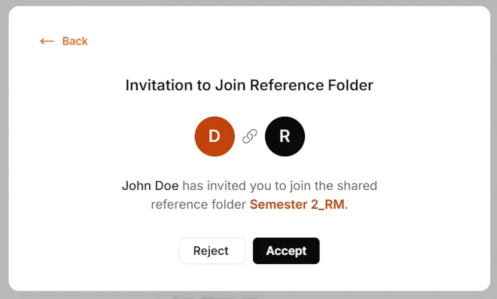Screen dimensions: 497x299
Task: Click the chain link icon between avatars
Action: tap(250, 136)
